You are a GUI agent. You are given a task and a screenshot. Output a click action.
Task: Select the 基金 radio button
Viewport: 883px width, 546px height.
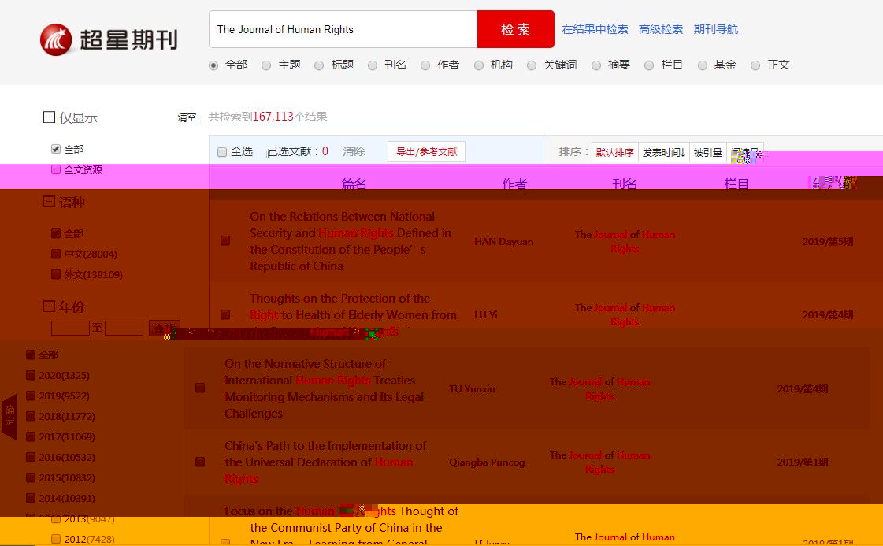(x=703, y=65)
